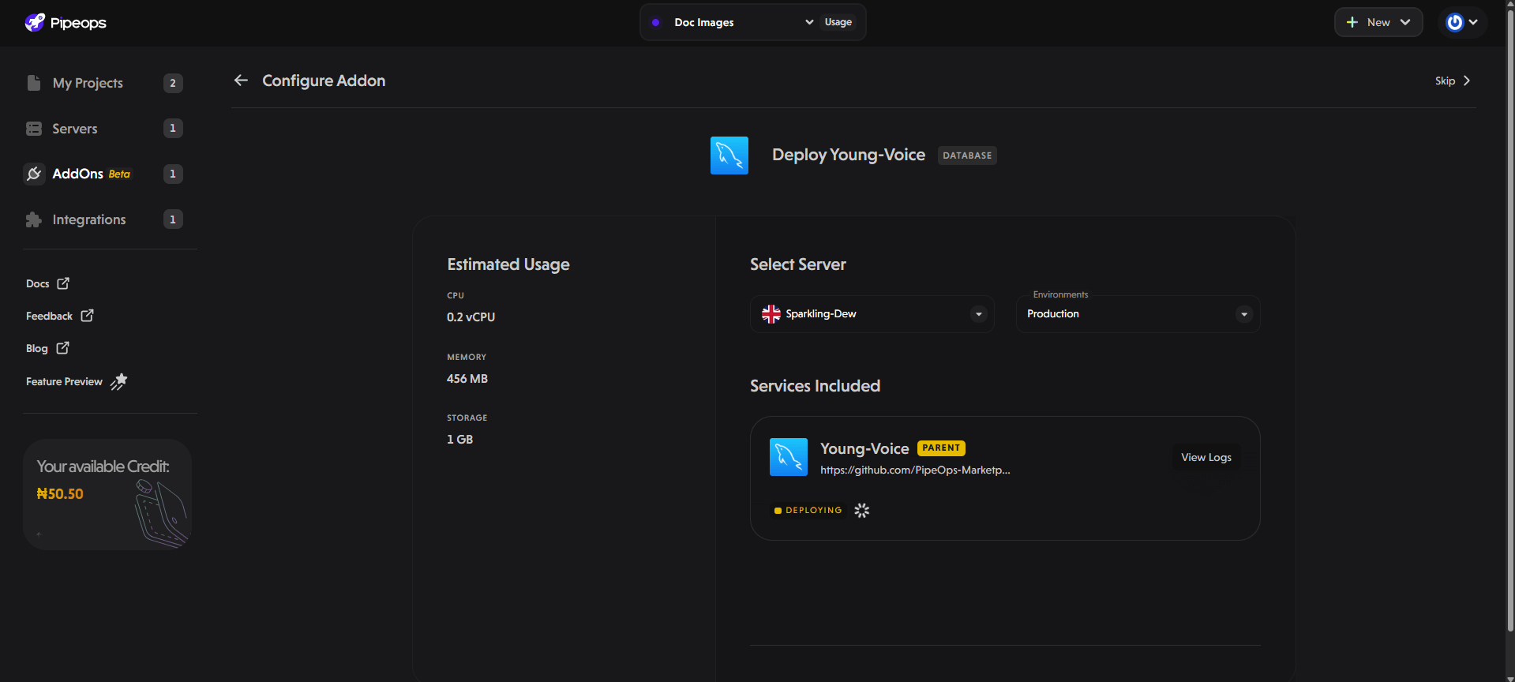Click the My Projects document icon
The width and height of the screenshot is (1515, 682).
[x=34, y=83]
